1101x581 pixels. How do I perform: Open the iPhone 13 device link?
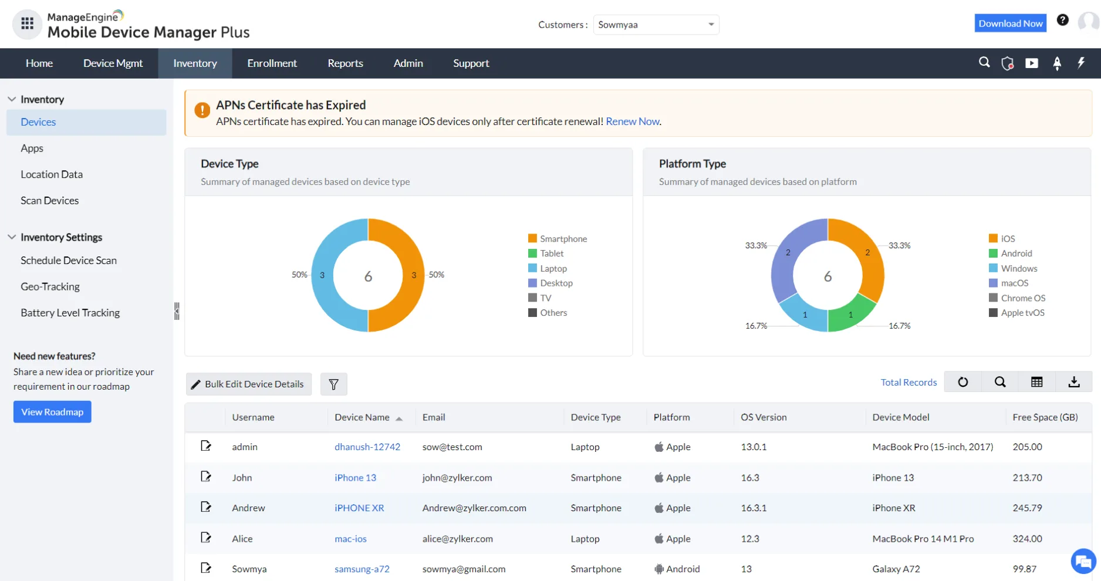[x=355, y=478]
